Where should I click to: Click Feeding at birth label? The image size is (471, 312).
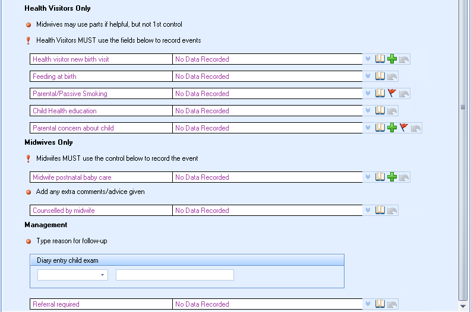pos(55,76)
